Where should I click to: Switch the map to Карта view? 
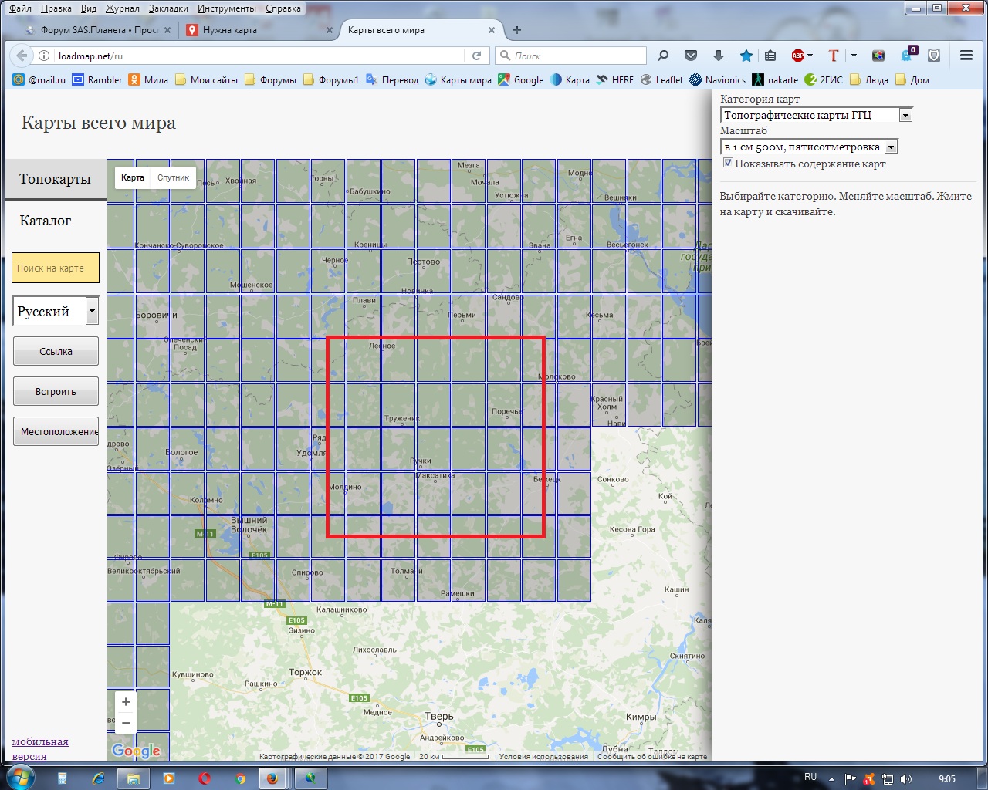133,177
